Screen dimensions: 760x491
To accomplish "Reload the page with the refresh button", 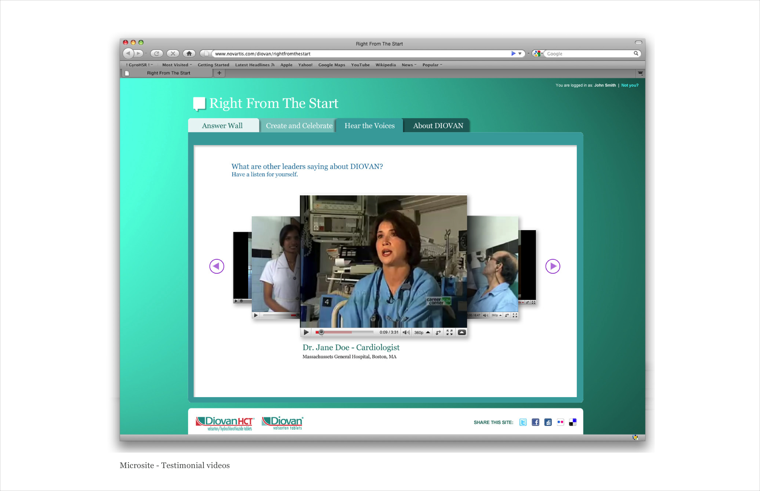I will pos(156,53).
